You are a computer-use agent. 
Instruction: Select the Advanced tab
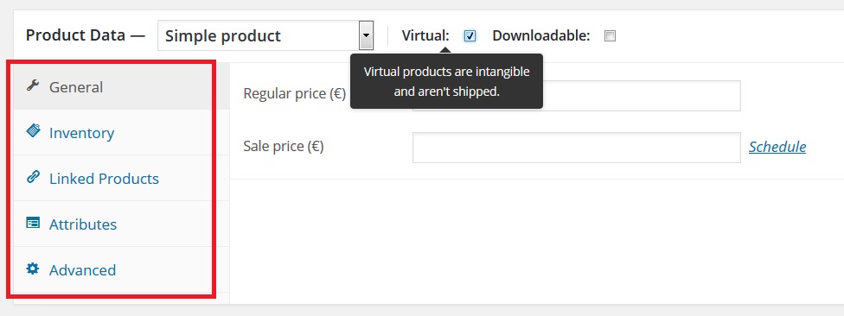pos(82,269)
